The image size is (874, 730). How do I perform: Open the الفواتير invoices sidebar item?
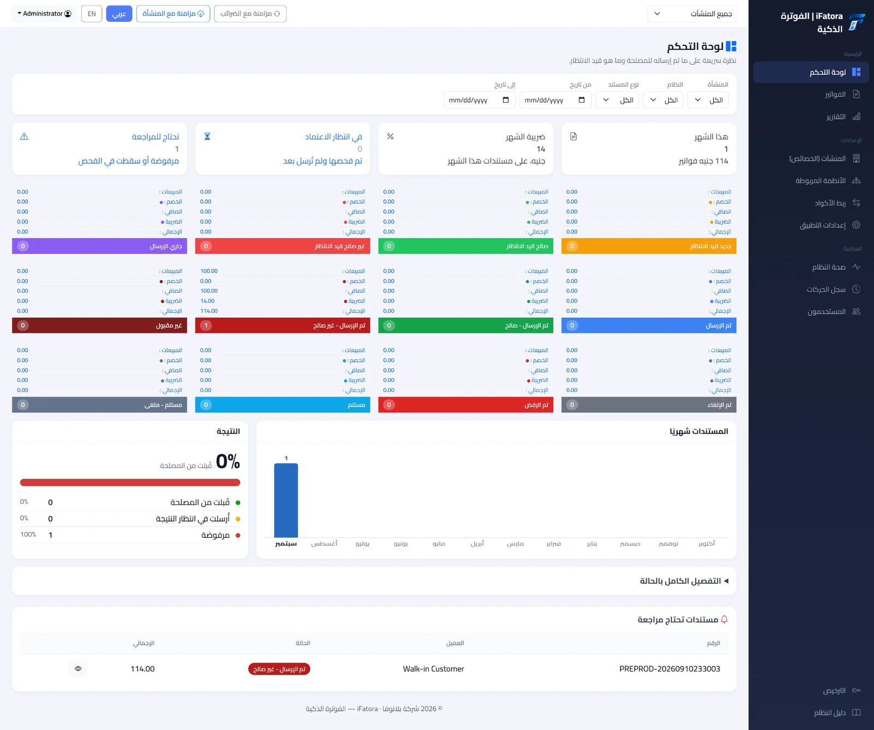811,94
